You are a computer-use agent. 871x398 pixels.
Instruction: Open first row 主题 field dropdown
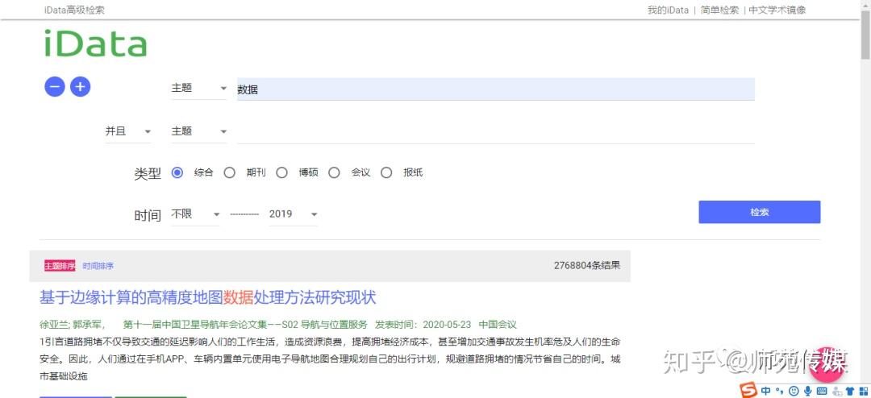pyautogui.click(x=199, y=89)
